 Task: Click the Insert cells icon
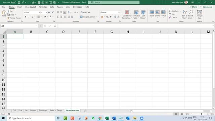tap(152, 12)
